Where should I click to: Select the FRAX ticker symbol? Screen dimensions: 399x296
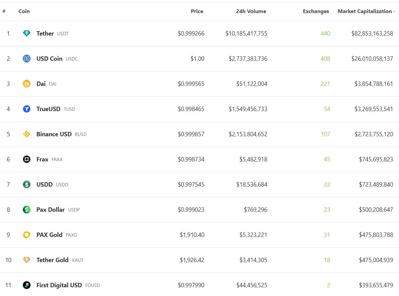pyautogui.click(x=57, y=160)
